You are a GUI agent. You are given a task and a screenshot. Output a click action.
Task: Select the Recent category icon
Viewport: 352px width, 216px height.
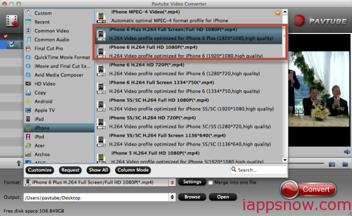pos(28,22)
